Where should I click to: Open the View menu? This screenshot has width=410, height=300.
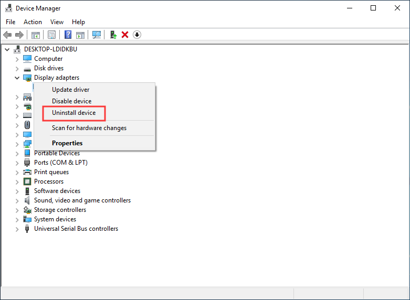57,22
